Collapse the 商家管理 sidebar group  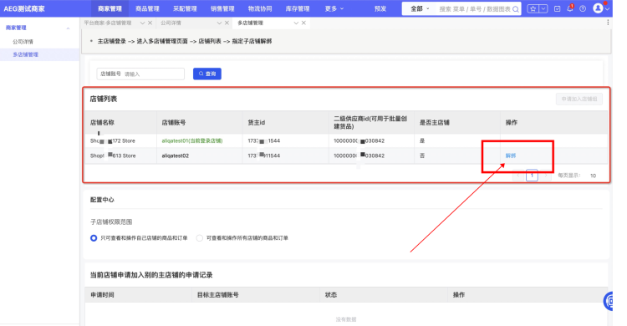[x=68, y=28]
